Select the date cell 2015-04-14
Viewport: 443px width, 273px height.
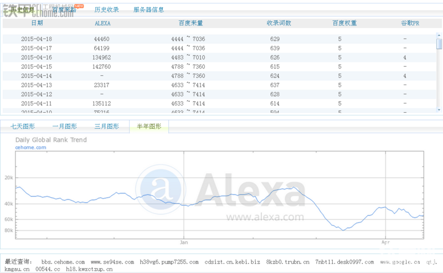point(37,76)
